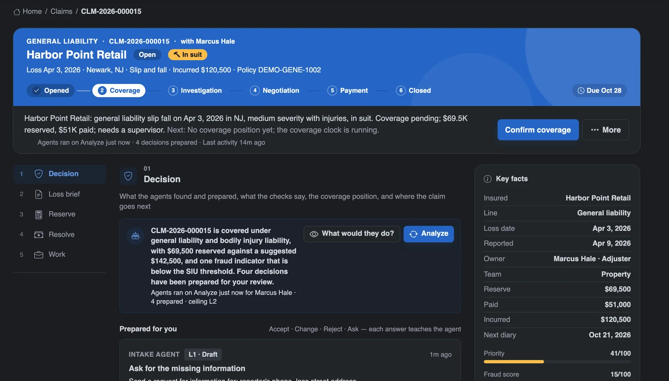
Task: Click the Priority 41/100 value
Action: coord(620,353)
